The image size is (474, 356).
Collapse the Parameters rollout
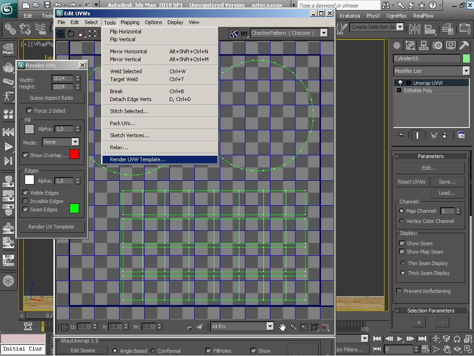(x=430, y=156)
